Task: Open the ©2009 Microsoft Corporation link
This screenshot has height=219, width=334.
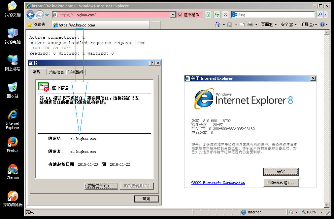Action: [218, 183]
